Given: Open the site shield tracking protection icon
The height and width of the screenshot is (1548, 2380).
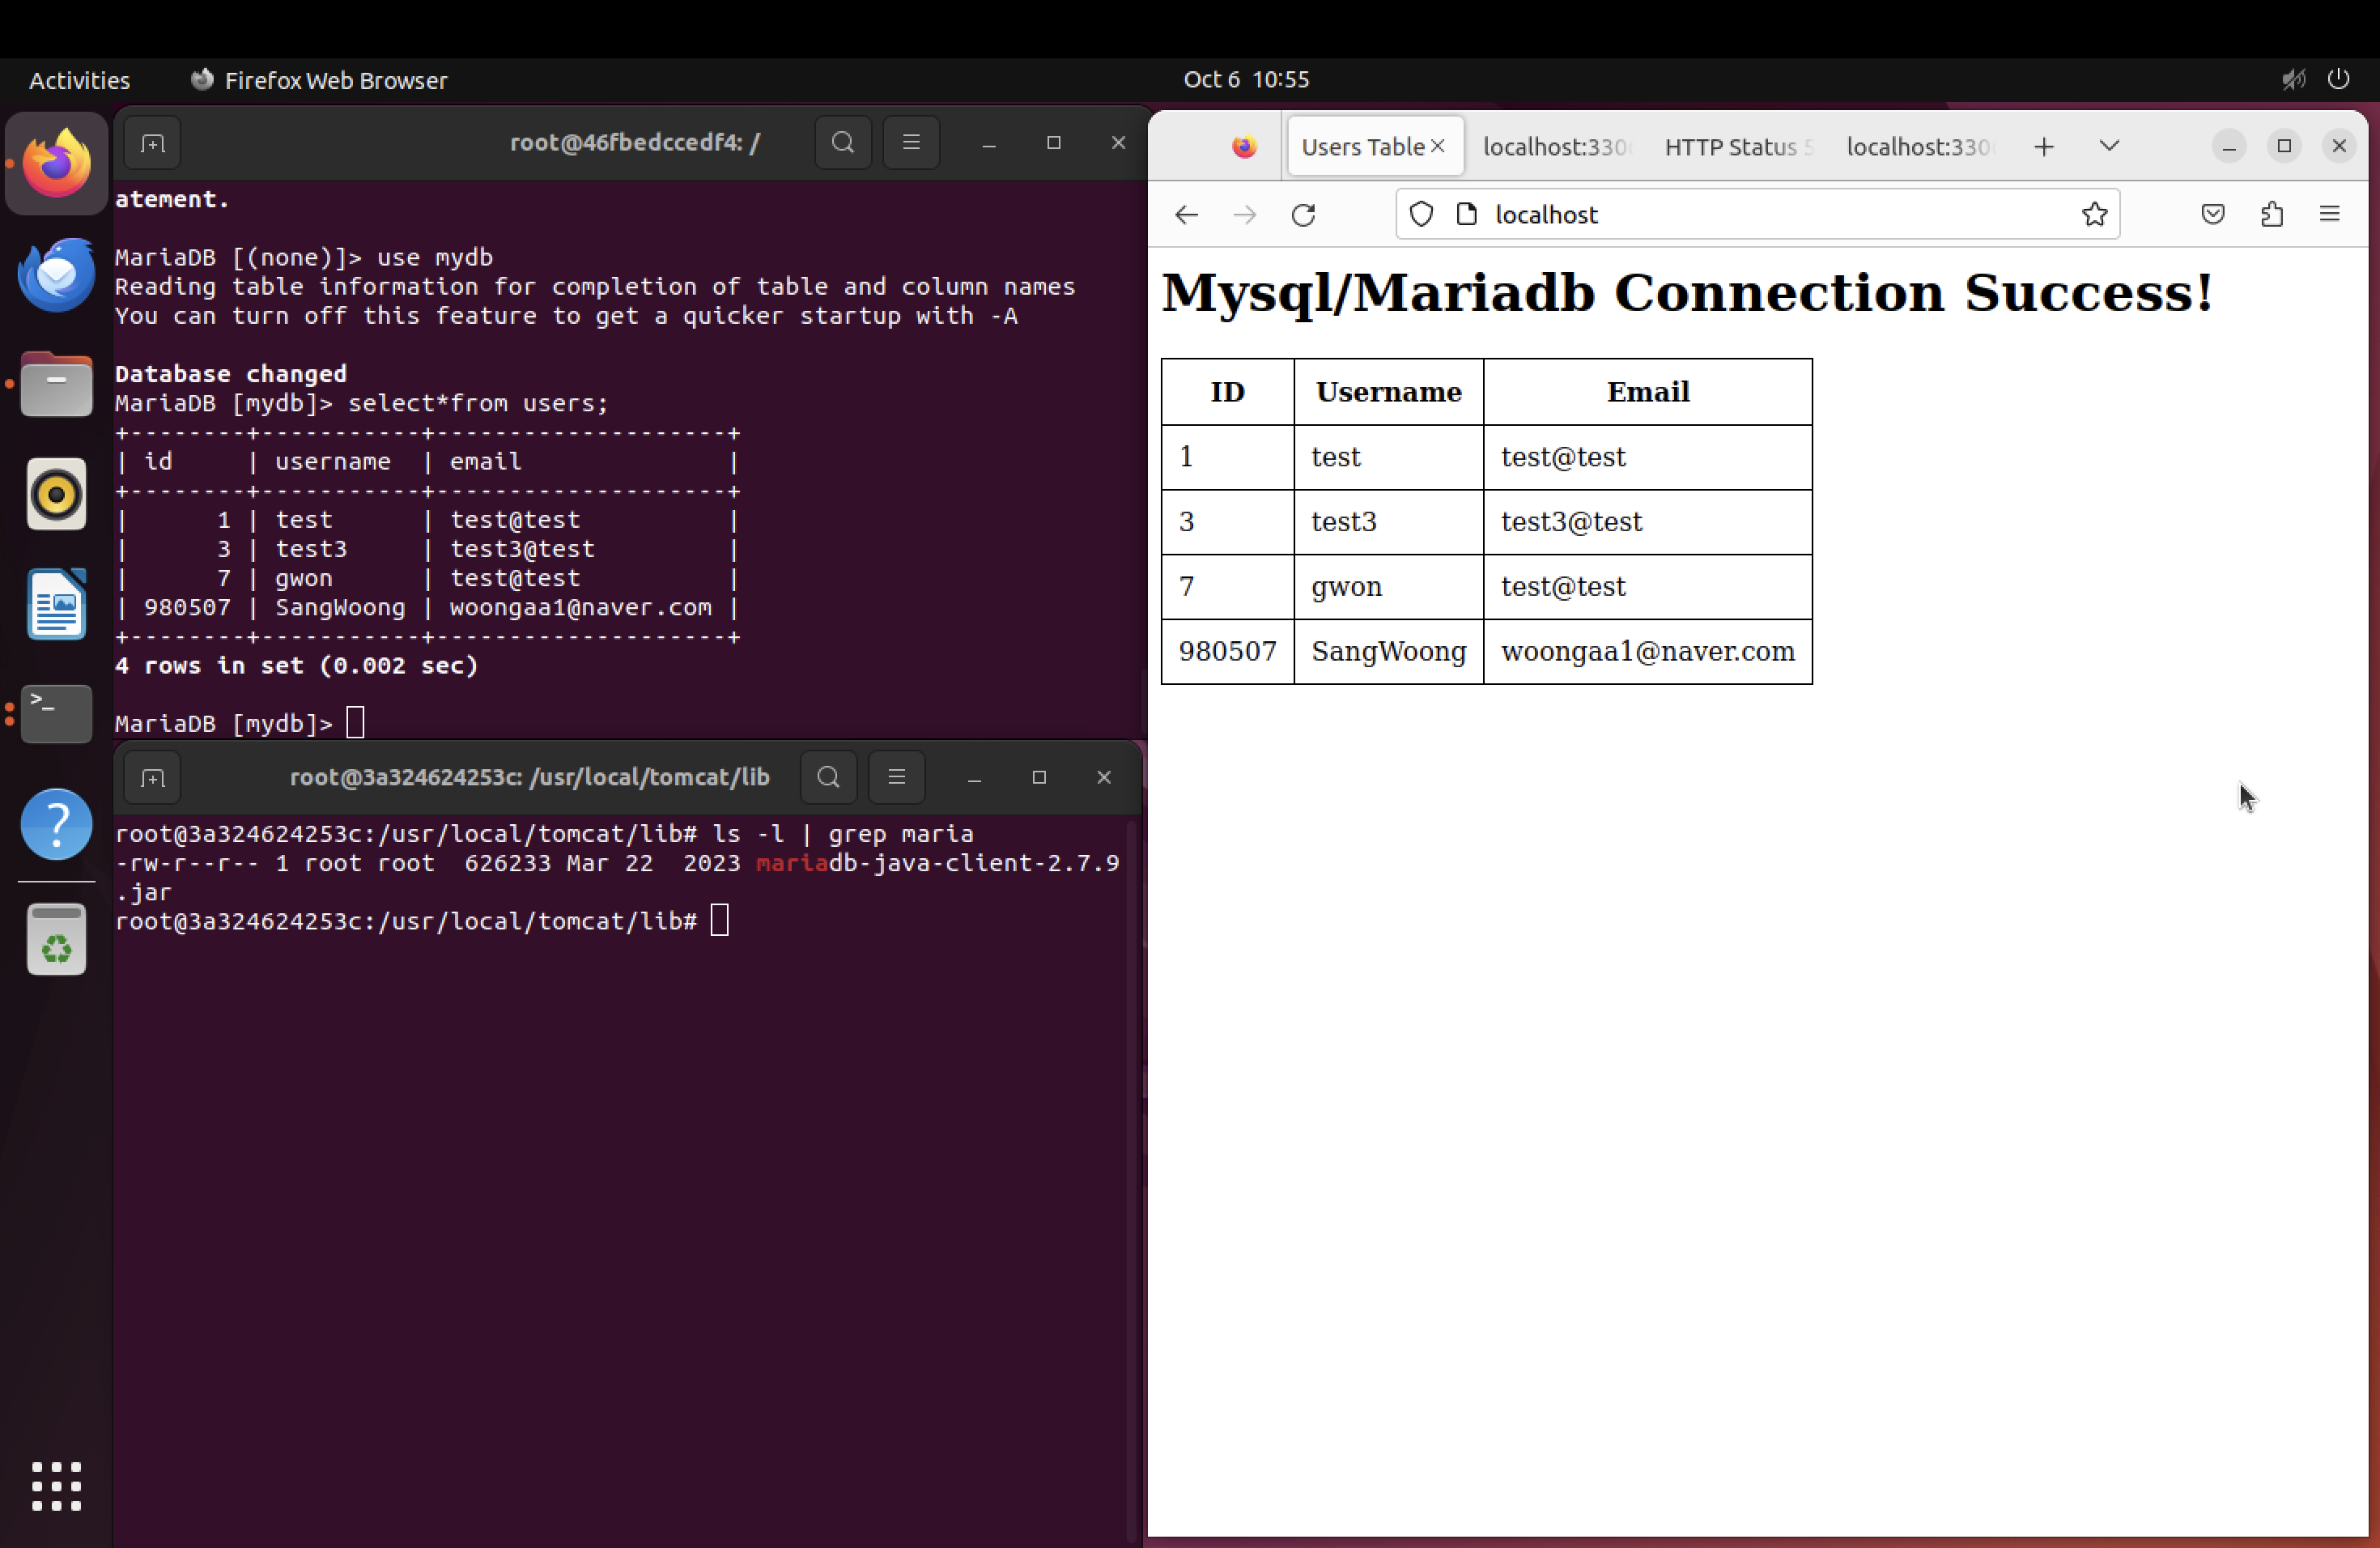Looking at the screenshot, I should click(1421, 214).
